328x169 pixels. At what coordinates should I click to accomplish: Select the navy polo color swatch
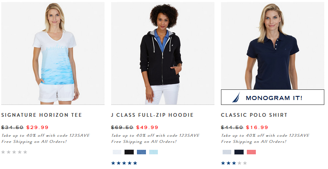239,152
